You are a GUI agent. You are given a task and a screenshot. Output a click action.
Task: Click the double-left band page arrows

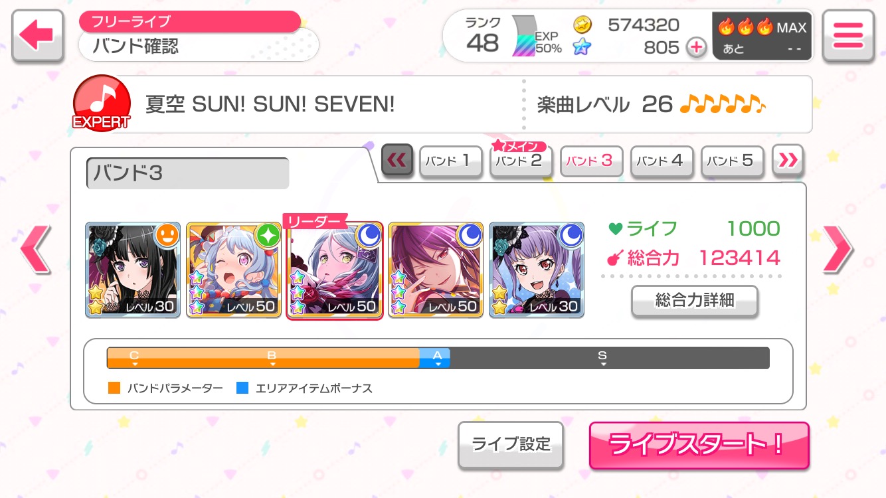click(x=397, y=160)
